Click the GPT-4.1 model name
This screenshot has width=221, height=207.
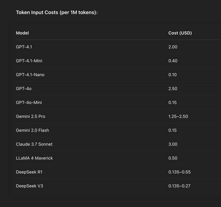pos(24,47)
